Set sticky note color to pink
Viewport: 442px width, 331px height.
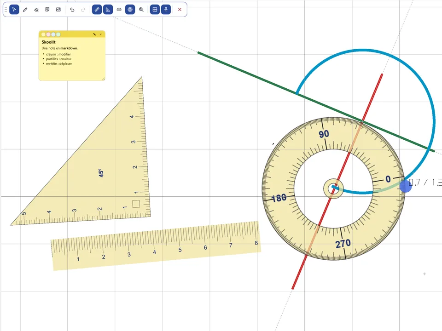click(x=48, y=34)
